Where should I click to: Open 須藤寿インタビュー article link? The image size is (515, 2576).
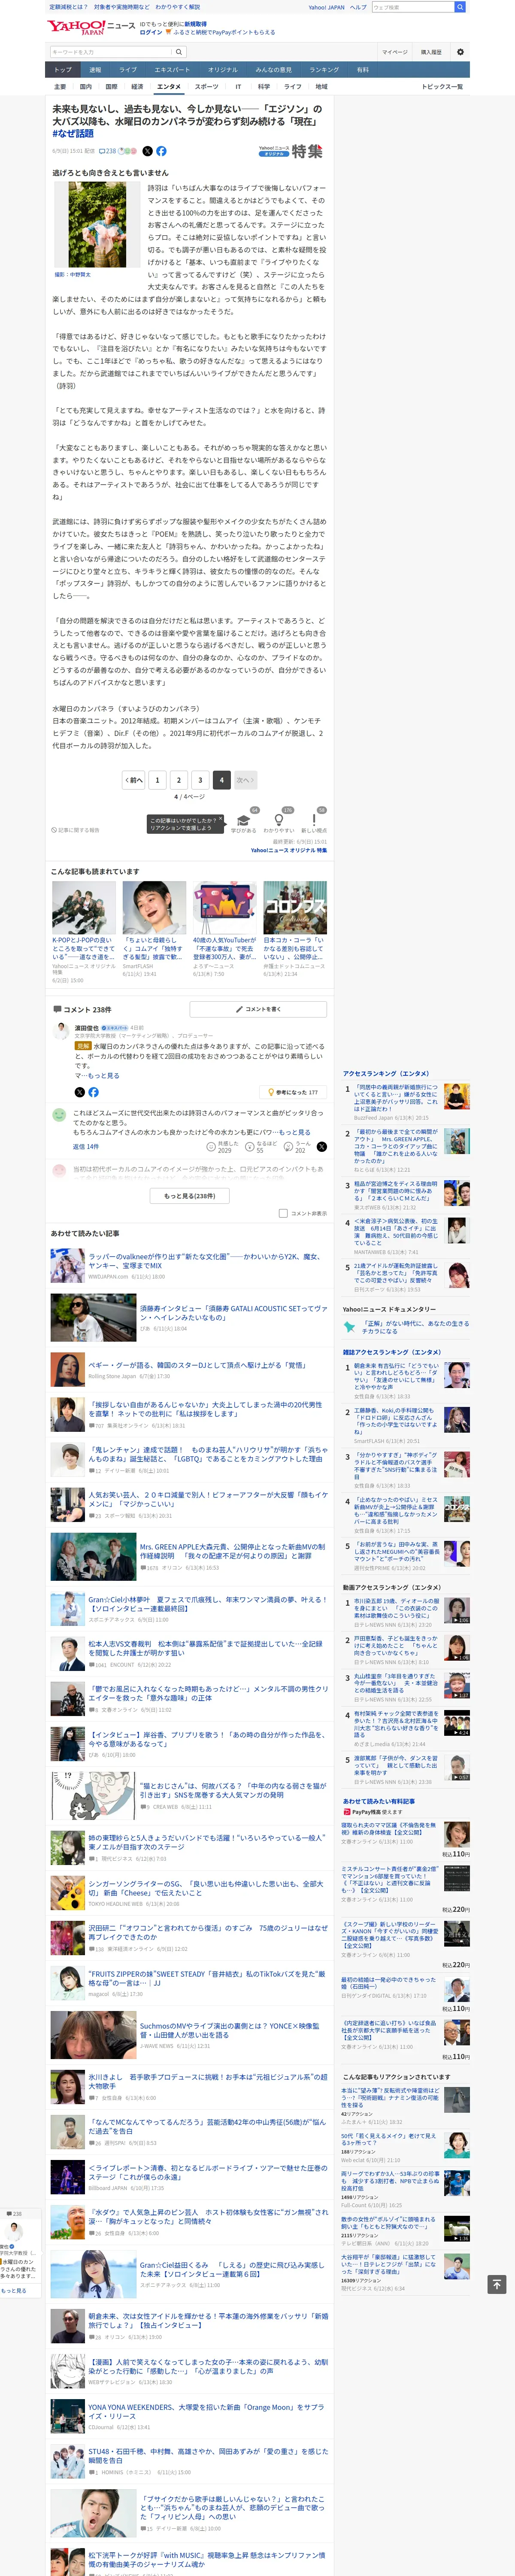[233, 1313]
